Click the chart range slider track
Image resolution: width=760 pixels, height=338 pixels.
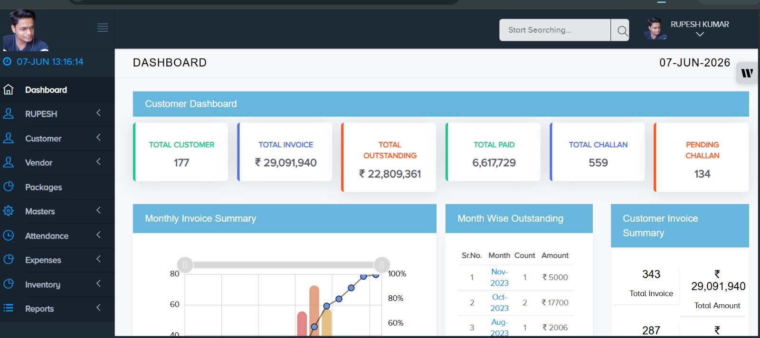tap(283, 264)
